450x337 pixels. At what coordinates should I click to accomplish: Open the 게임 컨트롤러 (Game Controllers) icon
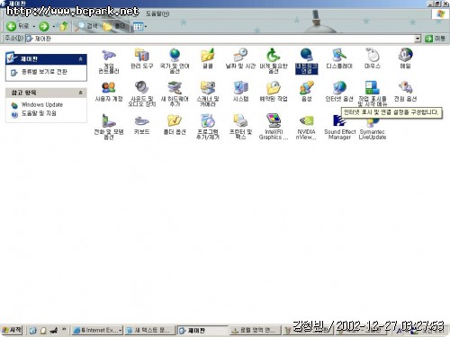coord(109,61)
